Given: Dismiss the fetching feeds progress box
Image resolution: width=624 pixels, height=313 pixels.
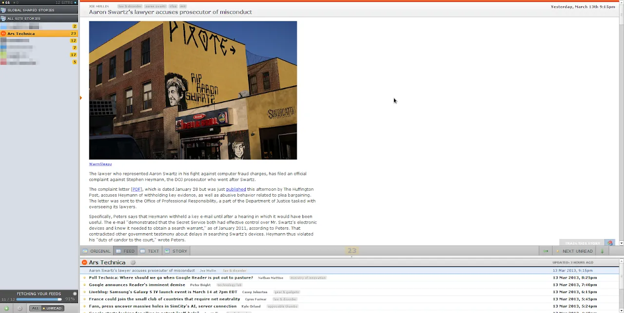Looking at the screenshot, I should pos(75,294).
